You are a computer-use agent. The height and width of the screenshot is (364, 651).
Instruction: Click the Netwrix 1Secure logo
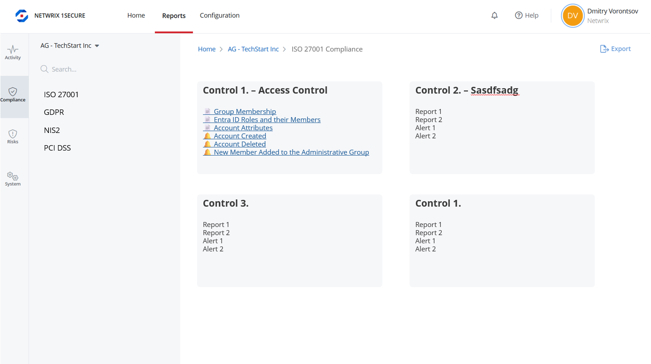22,15
